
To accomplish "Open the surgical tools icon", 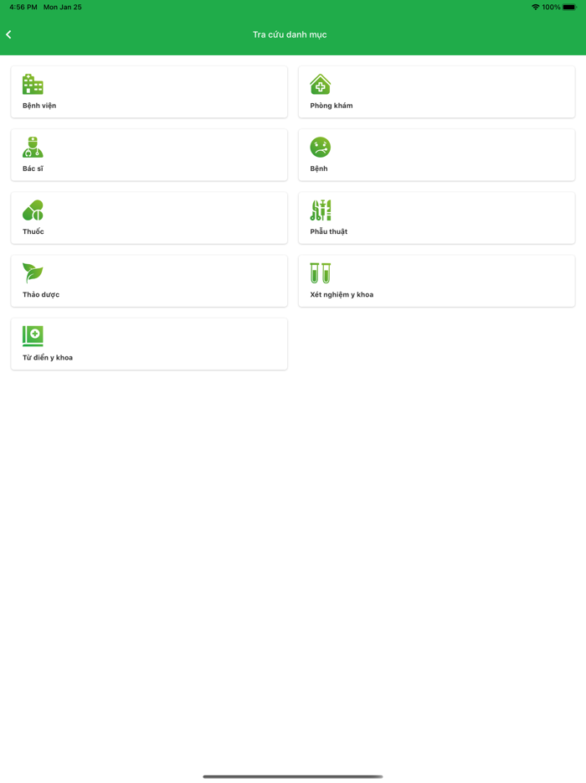I will [x=320, y=210].
